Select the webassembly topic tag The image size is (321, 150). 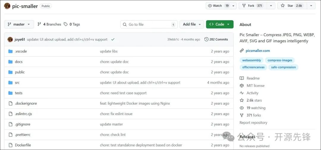click(x=251, y=60)
